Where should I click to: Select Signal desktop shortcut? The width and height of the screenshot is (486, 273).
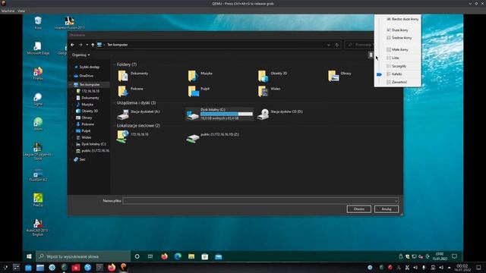pos(38,99)
